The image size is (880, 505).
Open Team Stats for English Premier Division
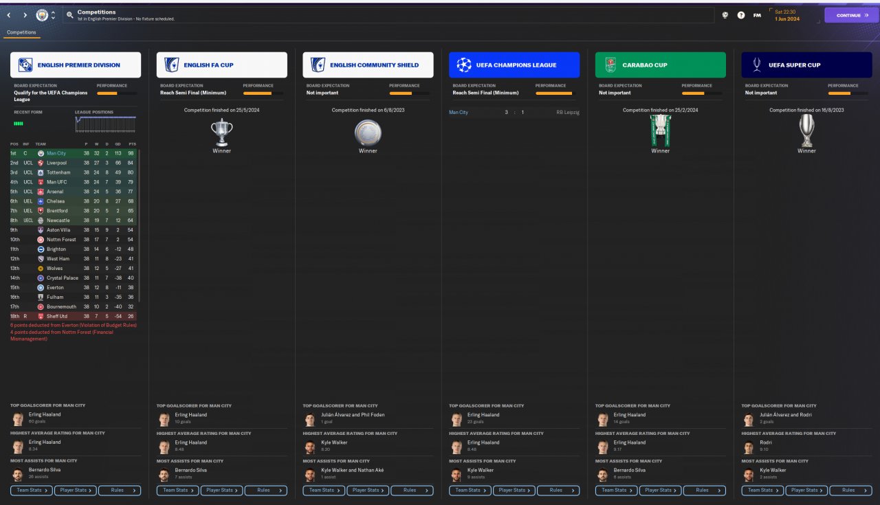pos(32,491)
